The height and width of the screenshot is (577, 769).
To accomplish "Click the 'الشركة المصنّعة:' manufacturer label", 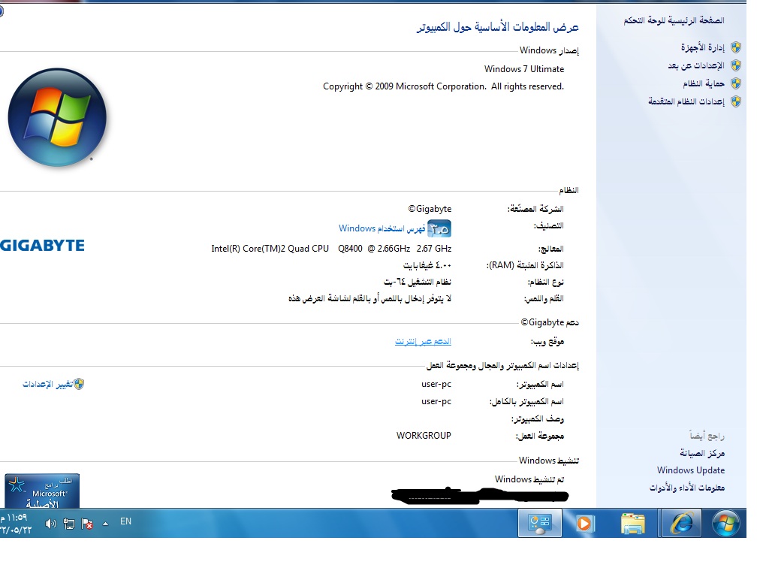I will (535, 209).
